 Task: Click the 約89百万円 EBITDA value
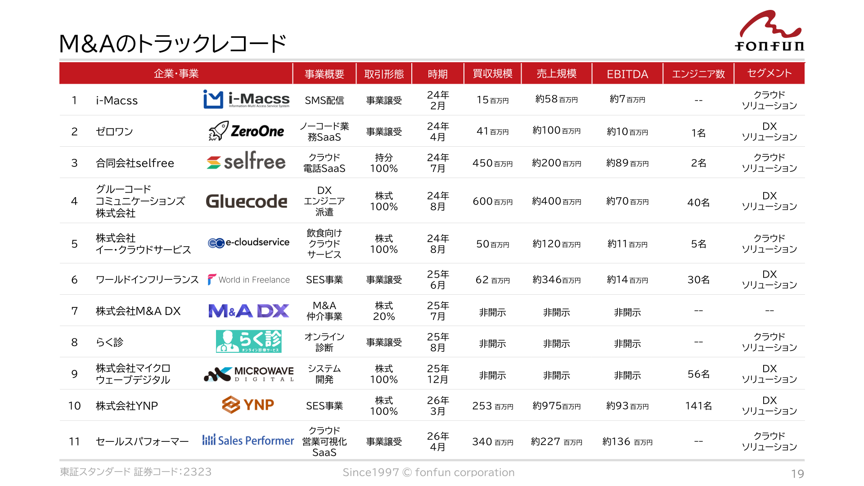coord(627,163)
